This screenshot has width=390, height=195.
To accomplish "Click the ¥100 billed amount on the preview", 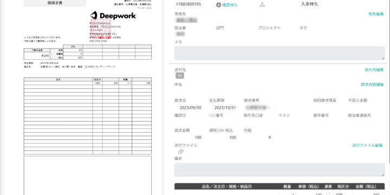I will [x=45, y=56].
